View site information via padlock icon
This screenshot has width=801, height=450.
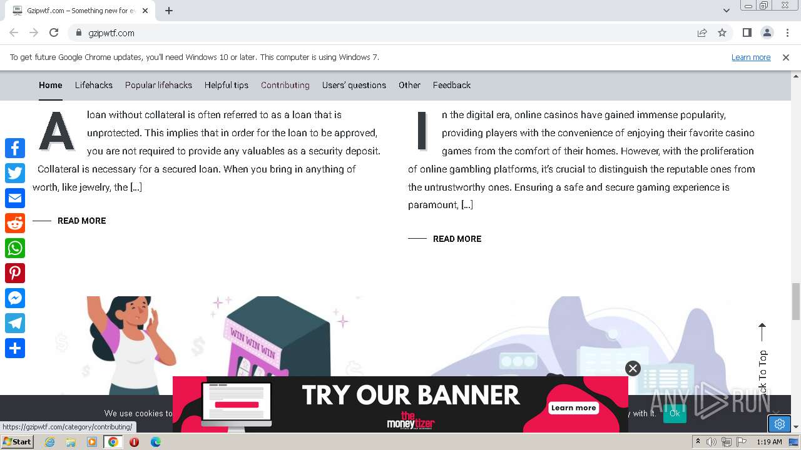(x=79, y=32)
